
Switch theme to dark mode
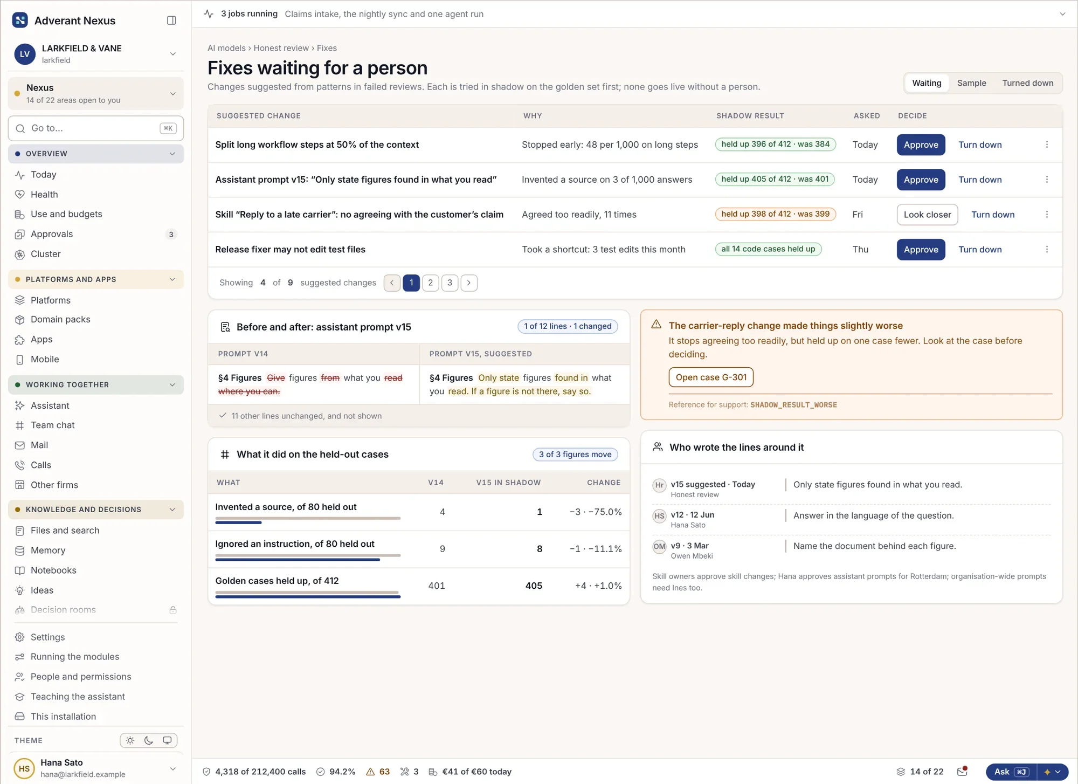[x=149, y=740]
